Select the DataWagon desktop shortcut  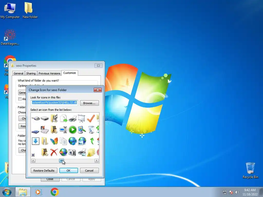point(10,37)
